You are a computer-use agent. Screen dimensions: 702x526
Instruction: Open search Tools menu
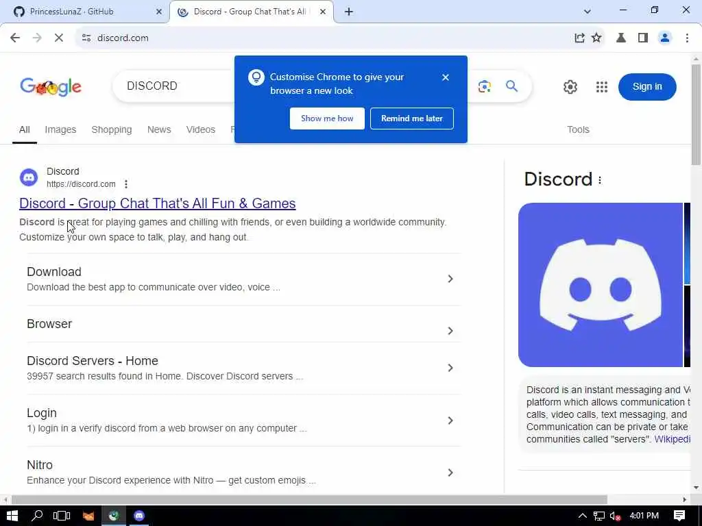click(578, 129)
